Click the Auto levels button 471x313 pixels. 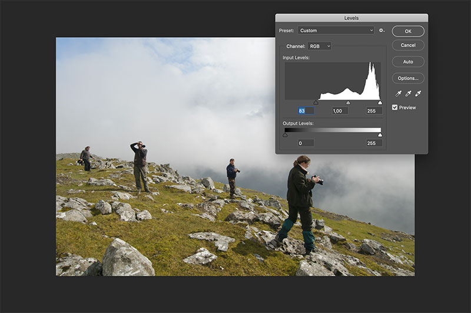coord(408,62)
